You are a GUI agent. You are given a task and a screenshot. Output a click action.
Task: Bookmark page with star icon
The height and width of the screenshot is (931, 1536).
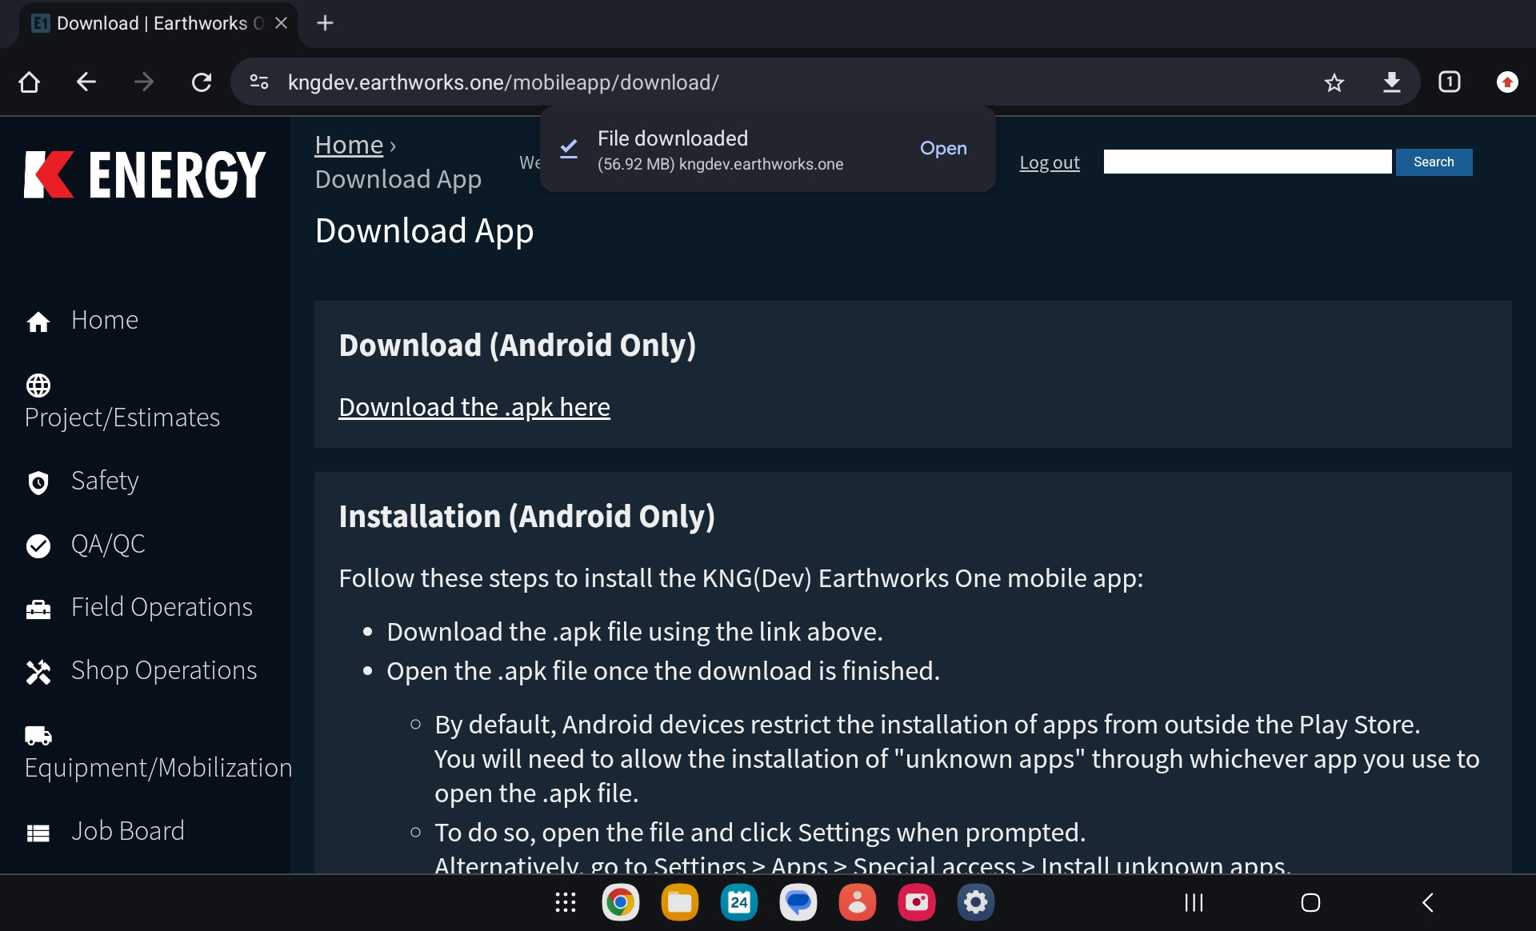click(x=1334, y=82)
